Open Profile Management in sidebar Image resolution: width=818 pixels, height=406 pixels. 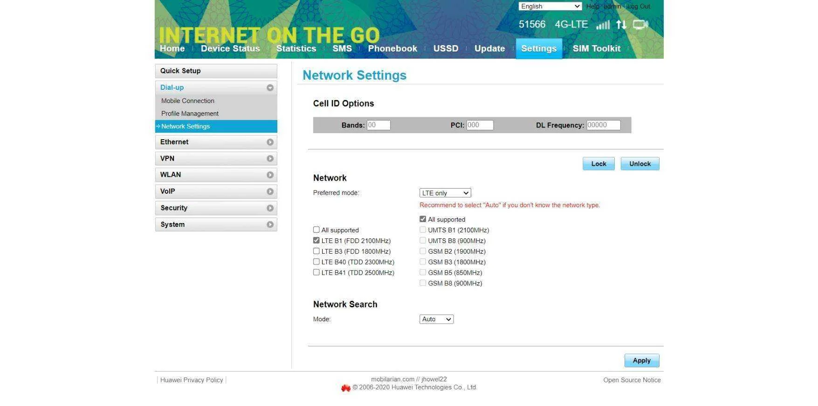(x=190, y=114)
